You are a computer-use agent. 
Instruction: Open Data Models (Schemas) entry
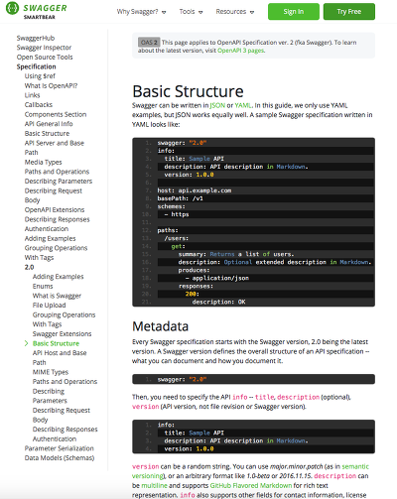pyautogui.click(x=60, y=458)
